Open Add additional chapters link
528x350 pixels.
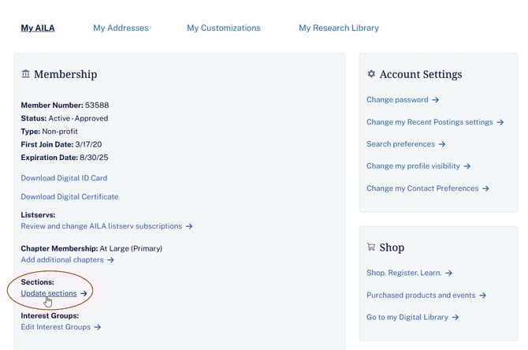pyautogui.click(x=62, y=259)
